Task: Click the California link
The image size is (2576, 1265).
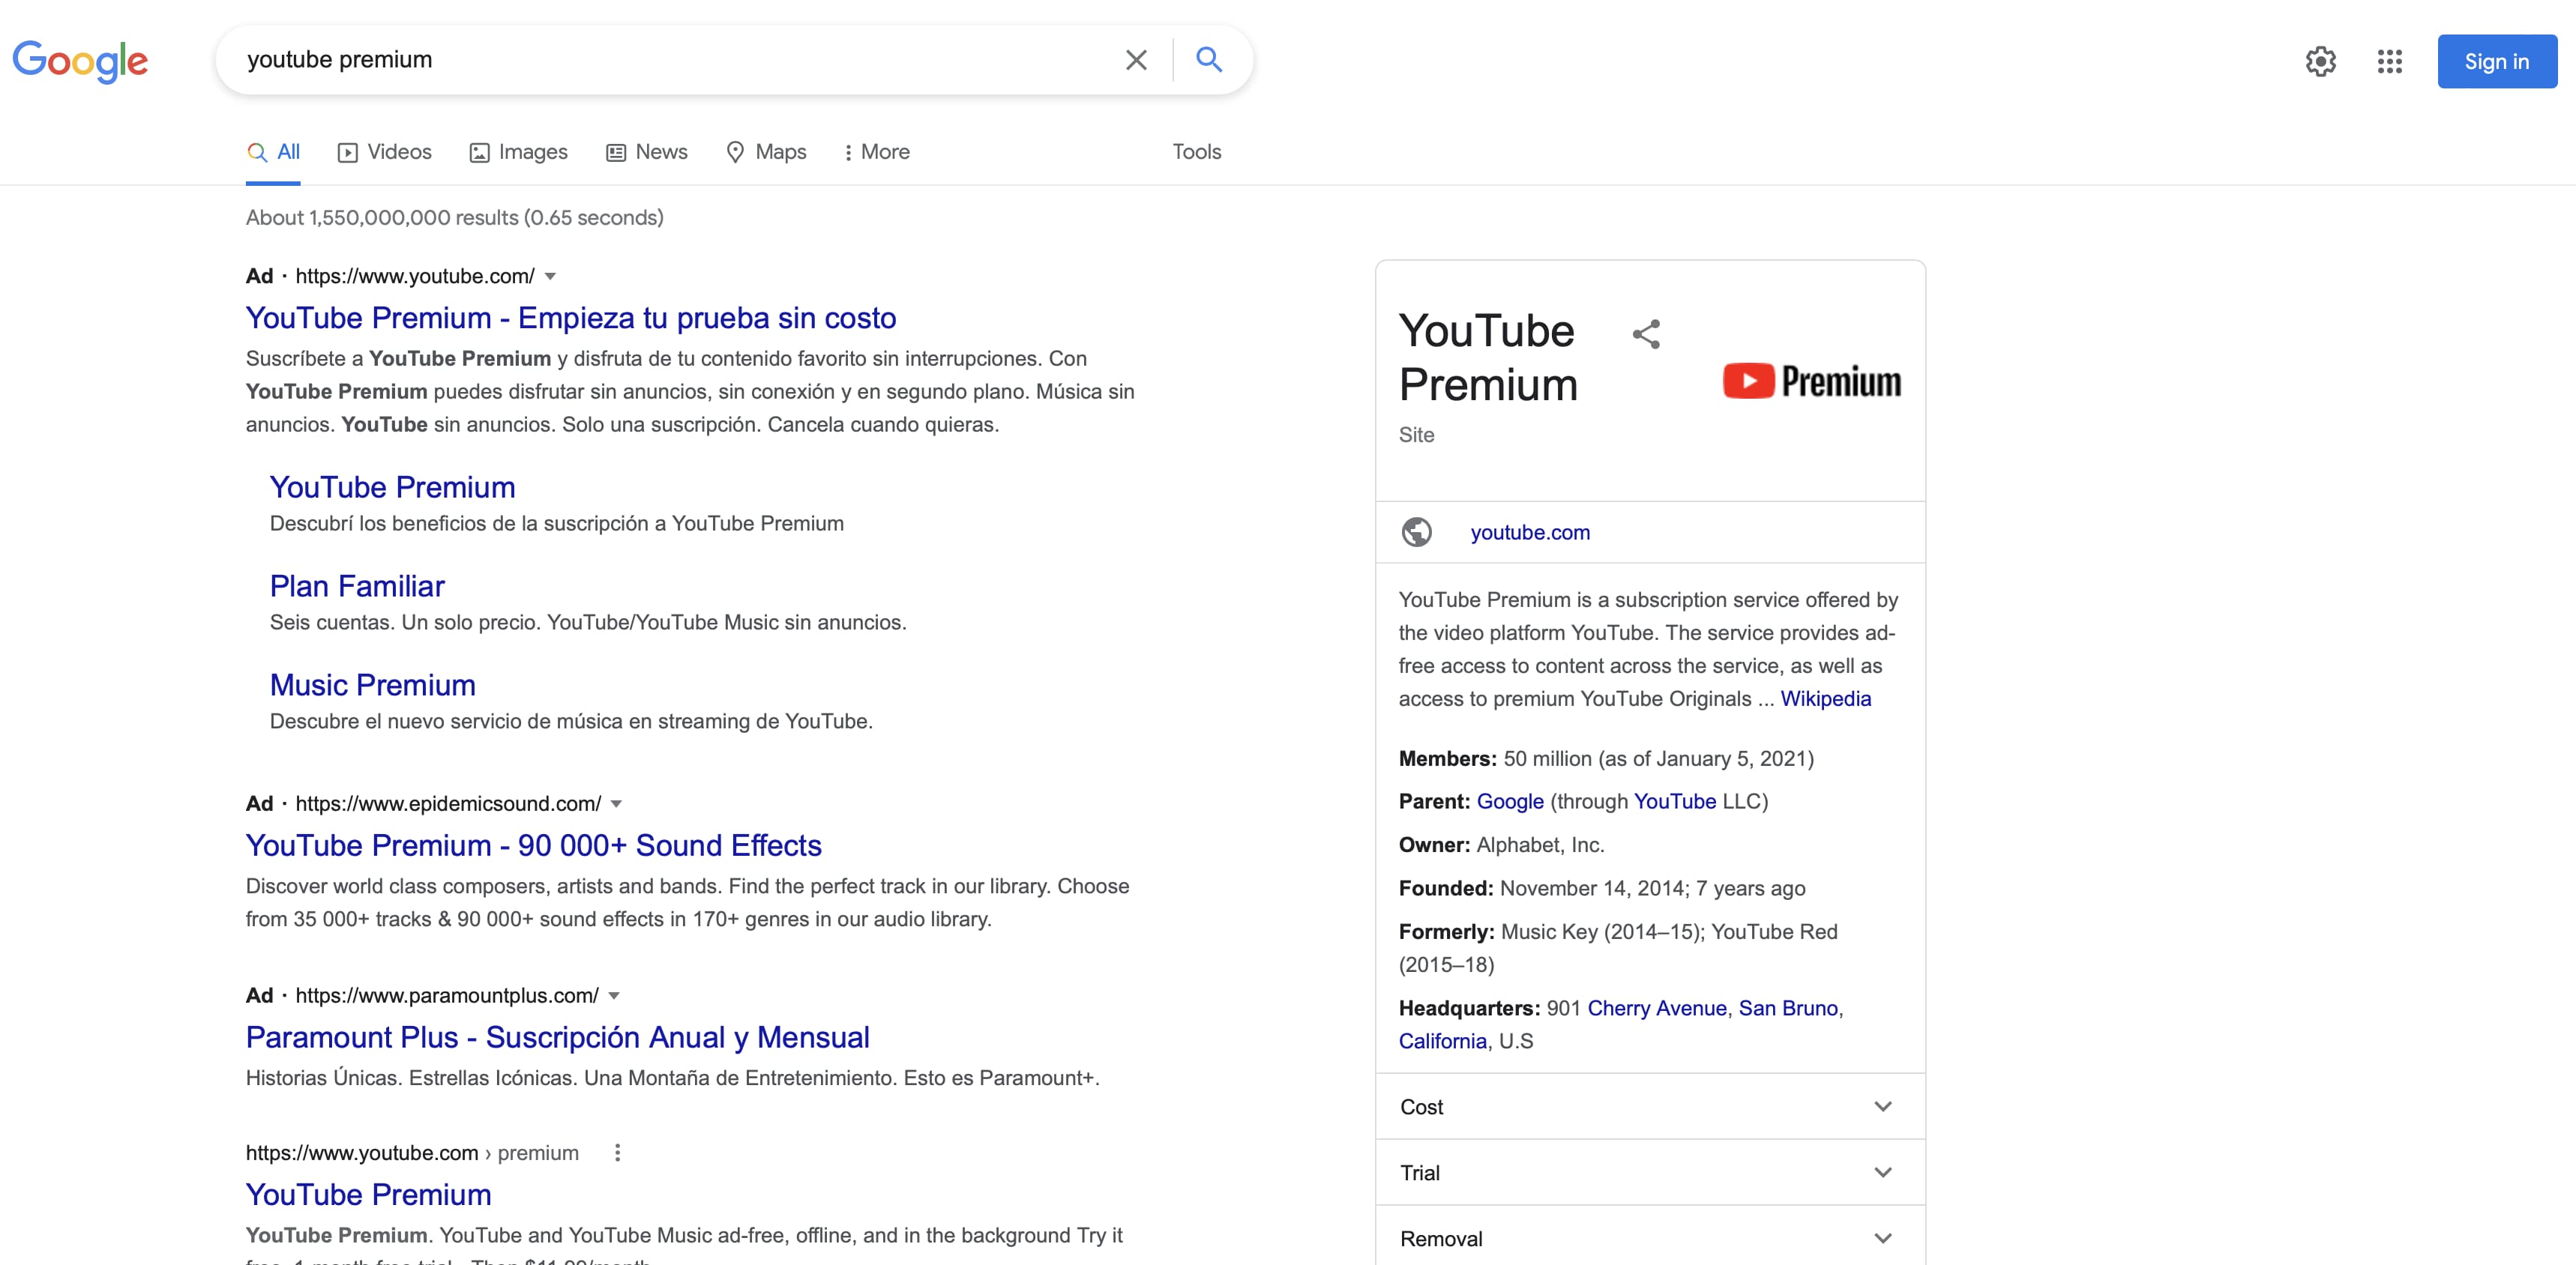Action: click(x=1442, y=1041)
